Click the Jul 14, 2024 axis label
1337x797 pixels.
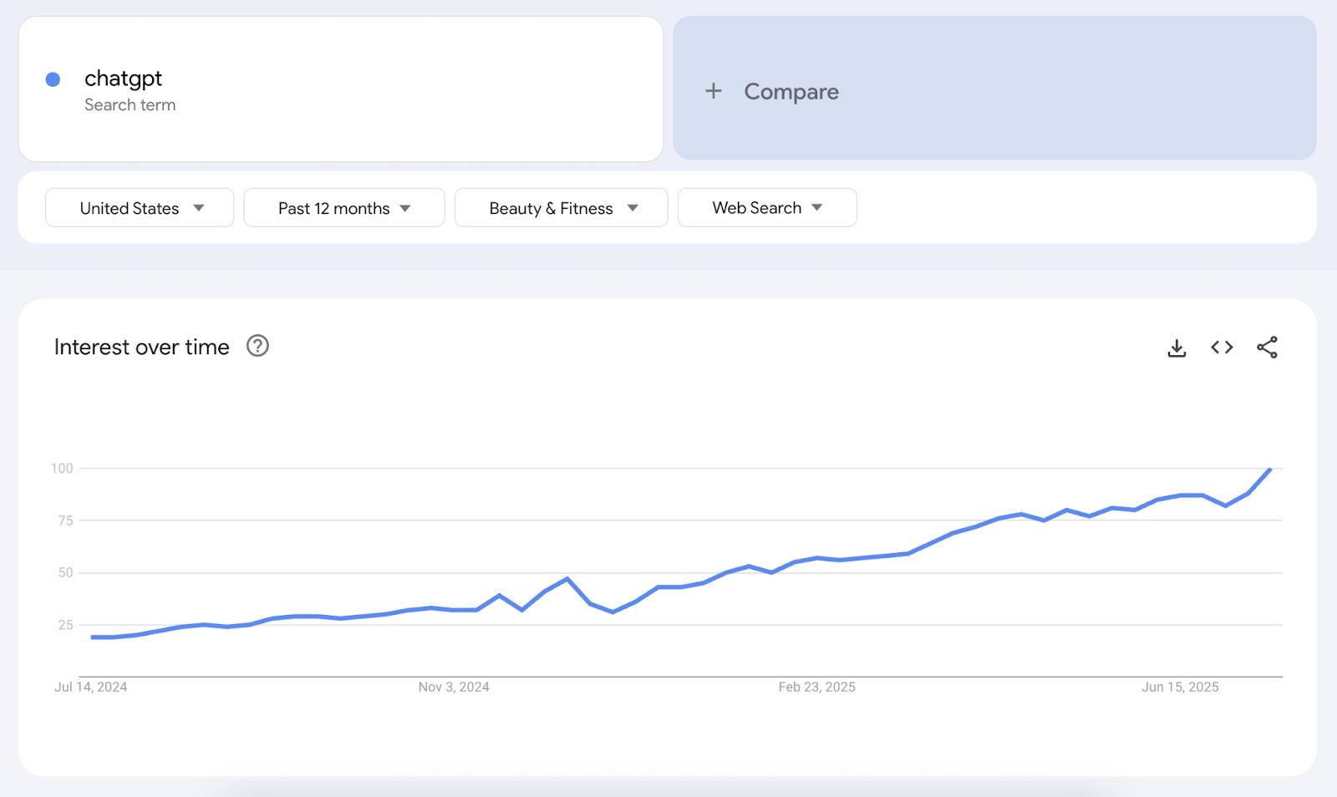(90, 687)
